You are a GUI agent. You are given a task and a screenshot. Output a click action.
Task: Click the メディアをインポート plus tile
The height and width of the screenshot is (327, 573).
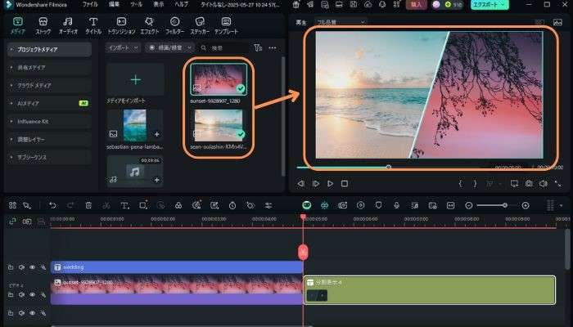(135, 79)
